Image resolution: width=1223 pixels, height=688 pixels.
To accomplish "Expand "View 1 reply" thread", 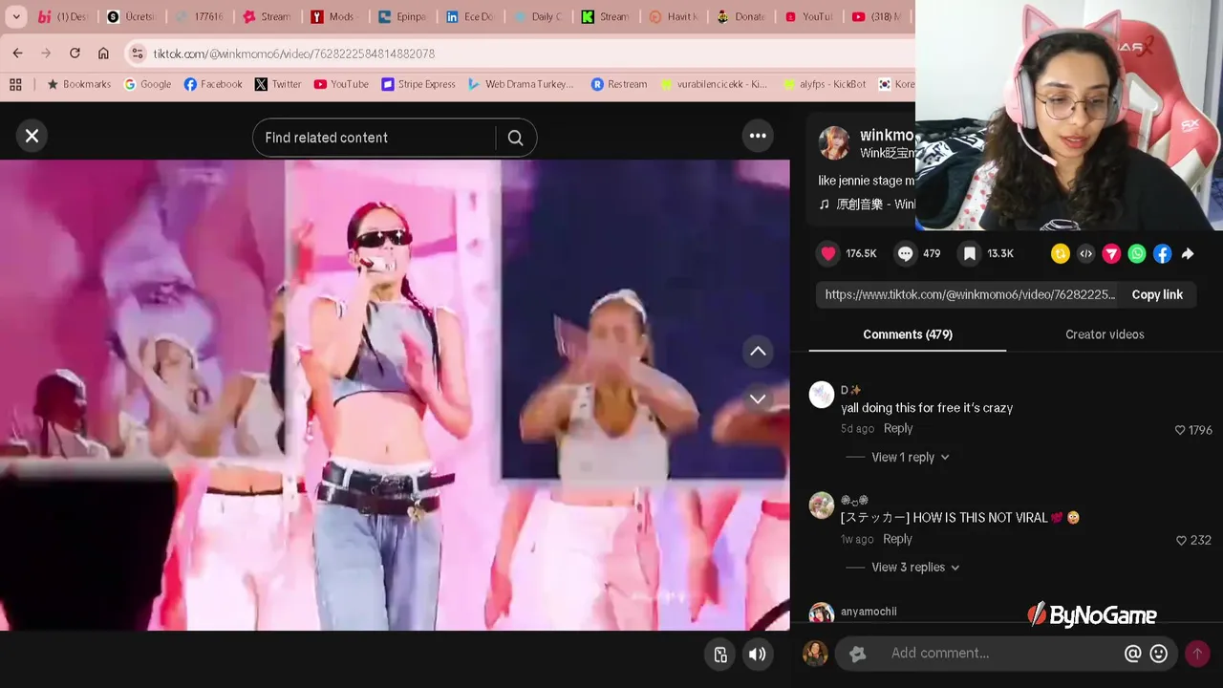I will [x=910, y=457].
